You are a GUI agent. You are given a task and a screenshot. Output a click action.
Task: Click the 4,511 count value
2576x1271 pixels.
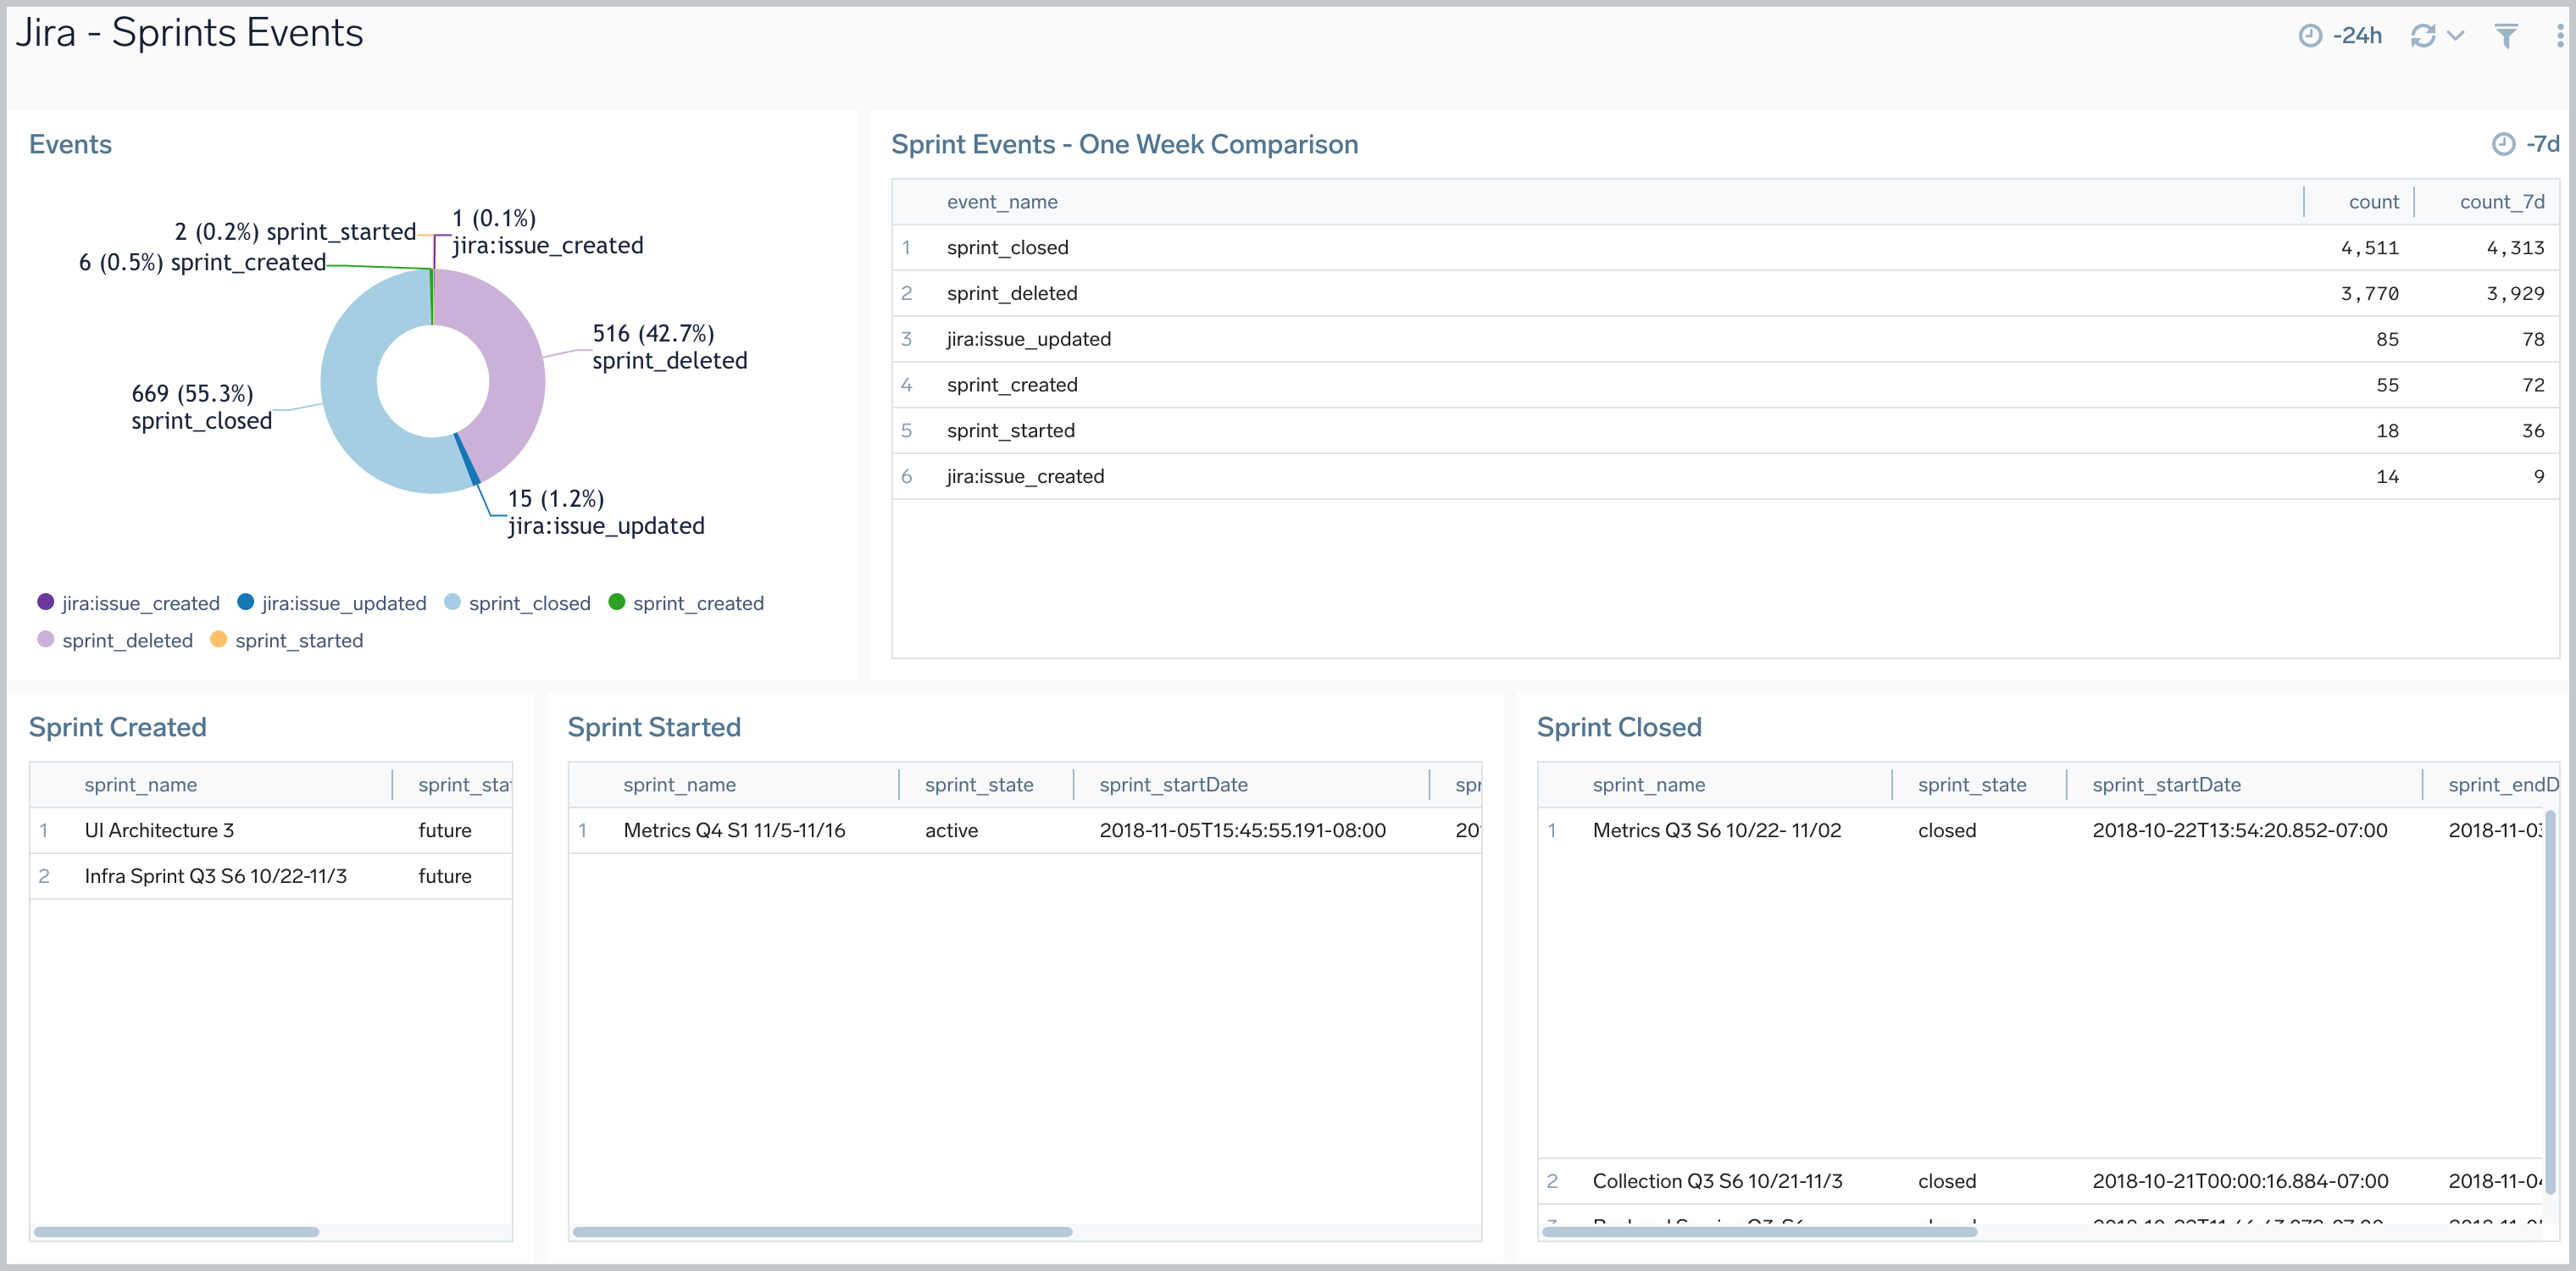(2369, 248)
